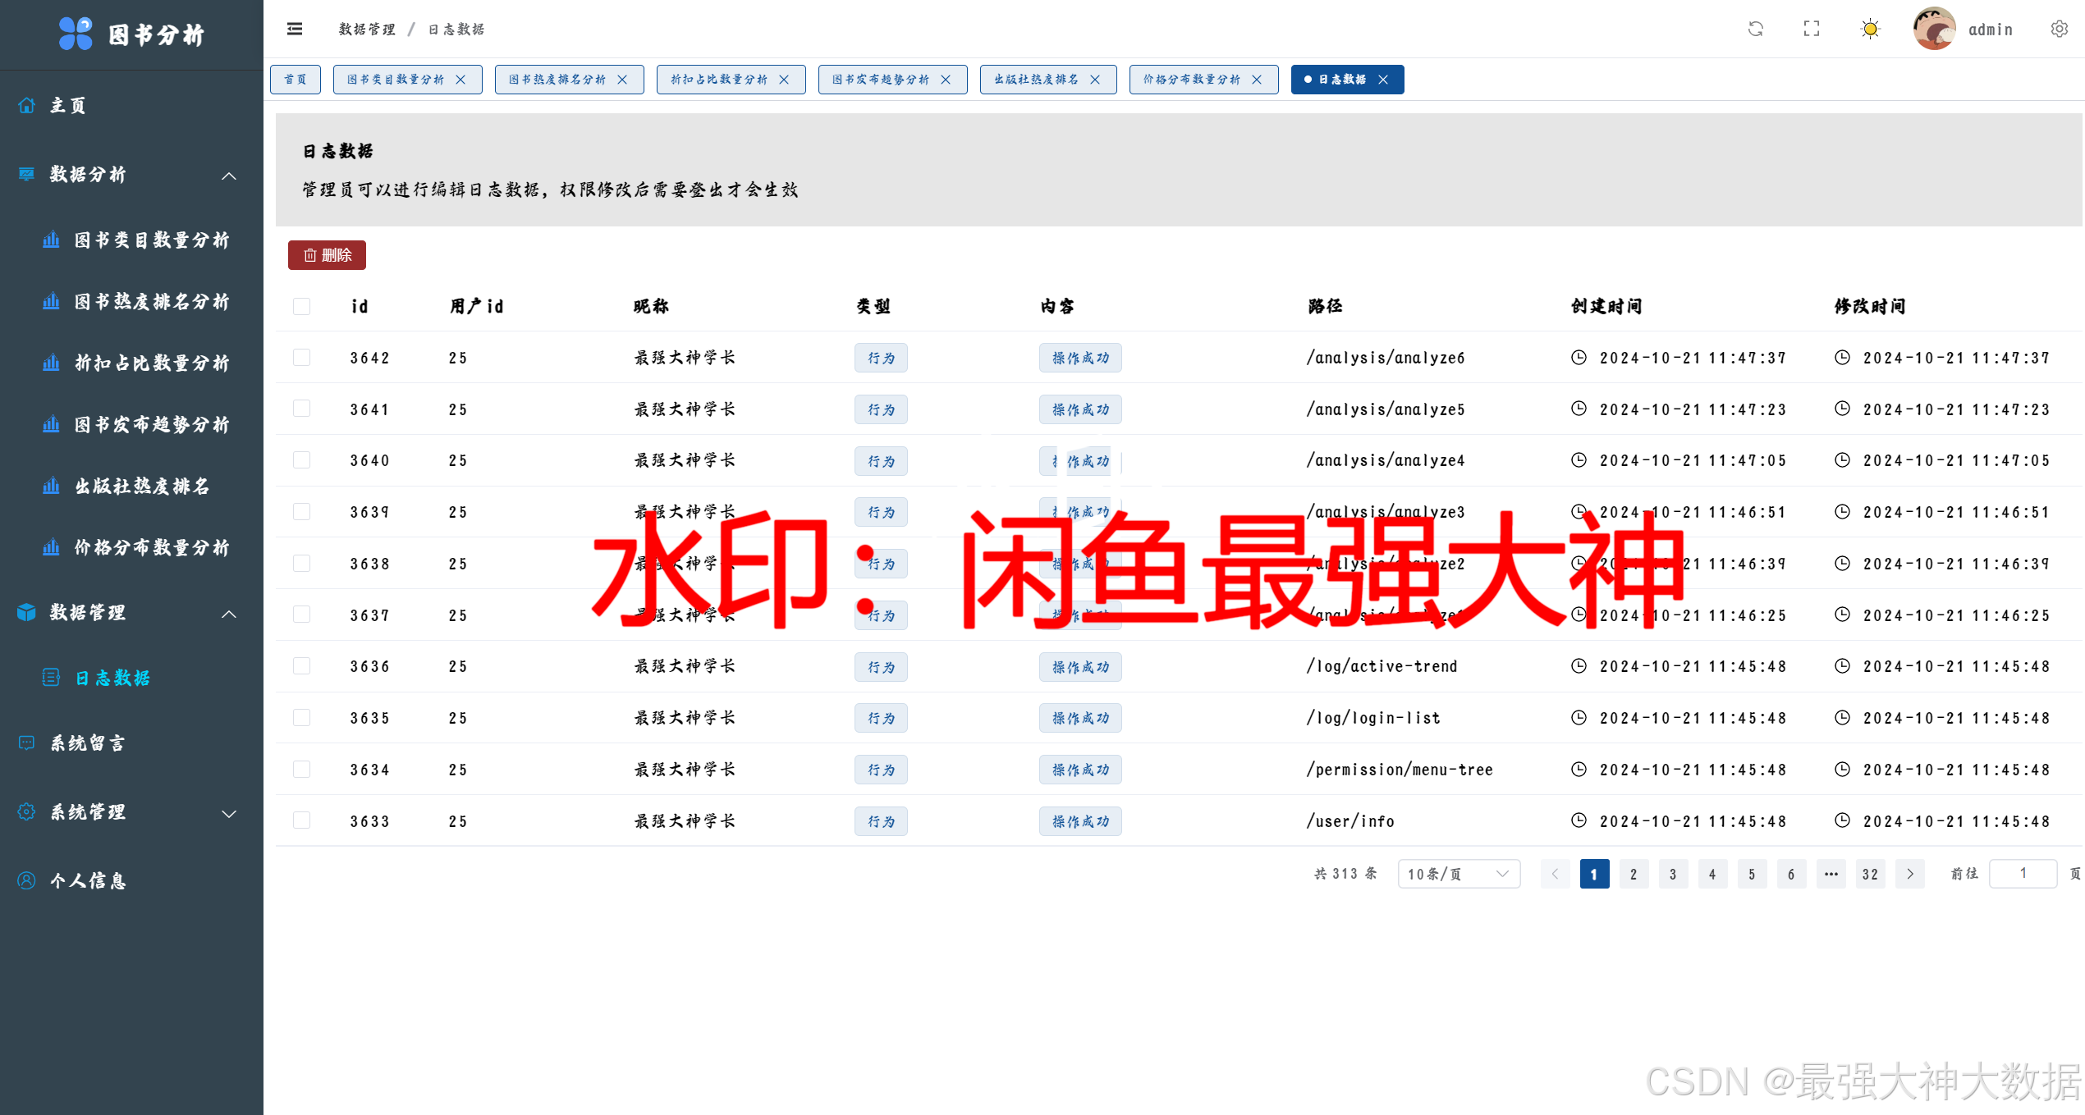Open 主页 from the sidebar
The image size is (2085, 1115).
click(x=68, y=106)
